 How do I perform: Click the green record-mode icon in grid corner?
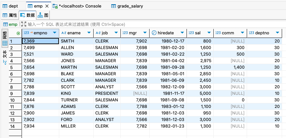(x=18, y=33)
